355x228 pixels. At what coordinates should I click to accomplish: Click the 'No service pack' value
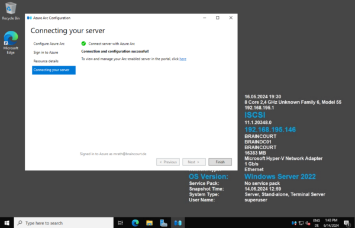pyautogui.click(x=262, y=184)
